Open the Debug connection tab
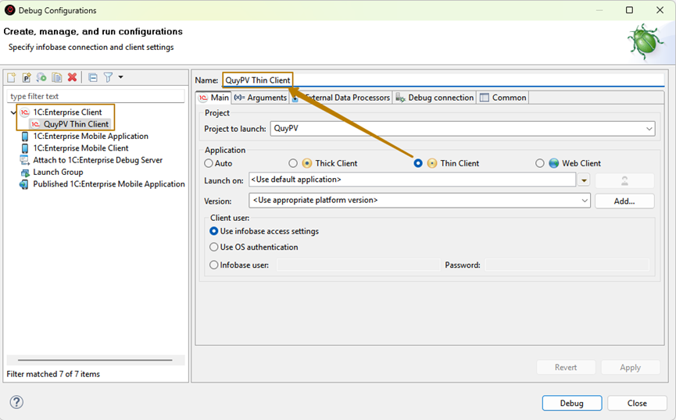 coord(435,98)
